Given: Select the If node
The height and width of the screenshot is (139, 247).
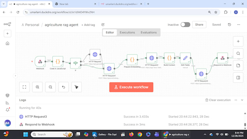Looking at the screenshot, I should [x=76, y=63].
